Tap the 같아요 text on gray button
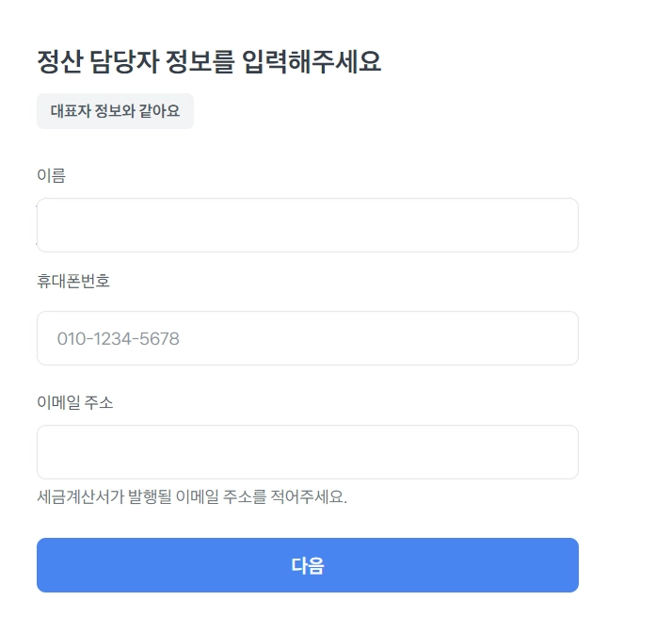The image size is (672, 633). [159, 111]
